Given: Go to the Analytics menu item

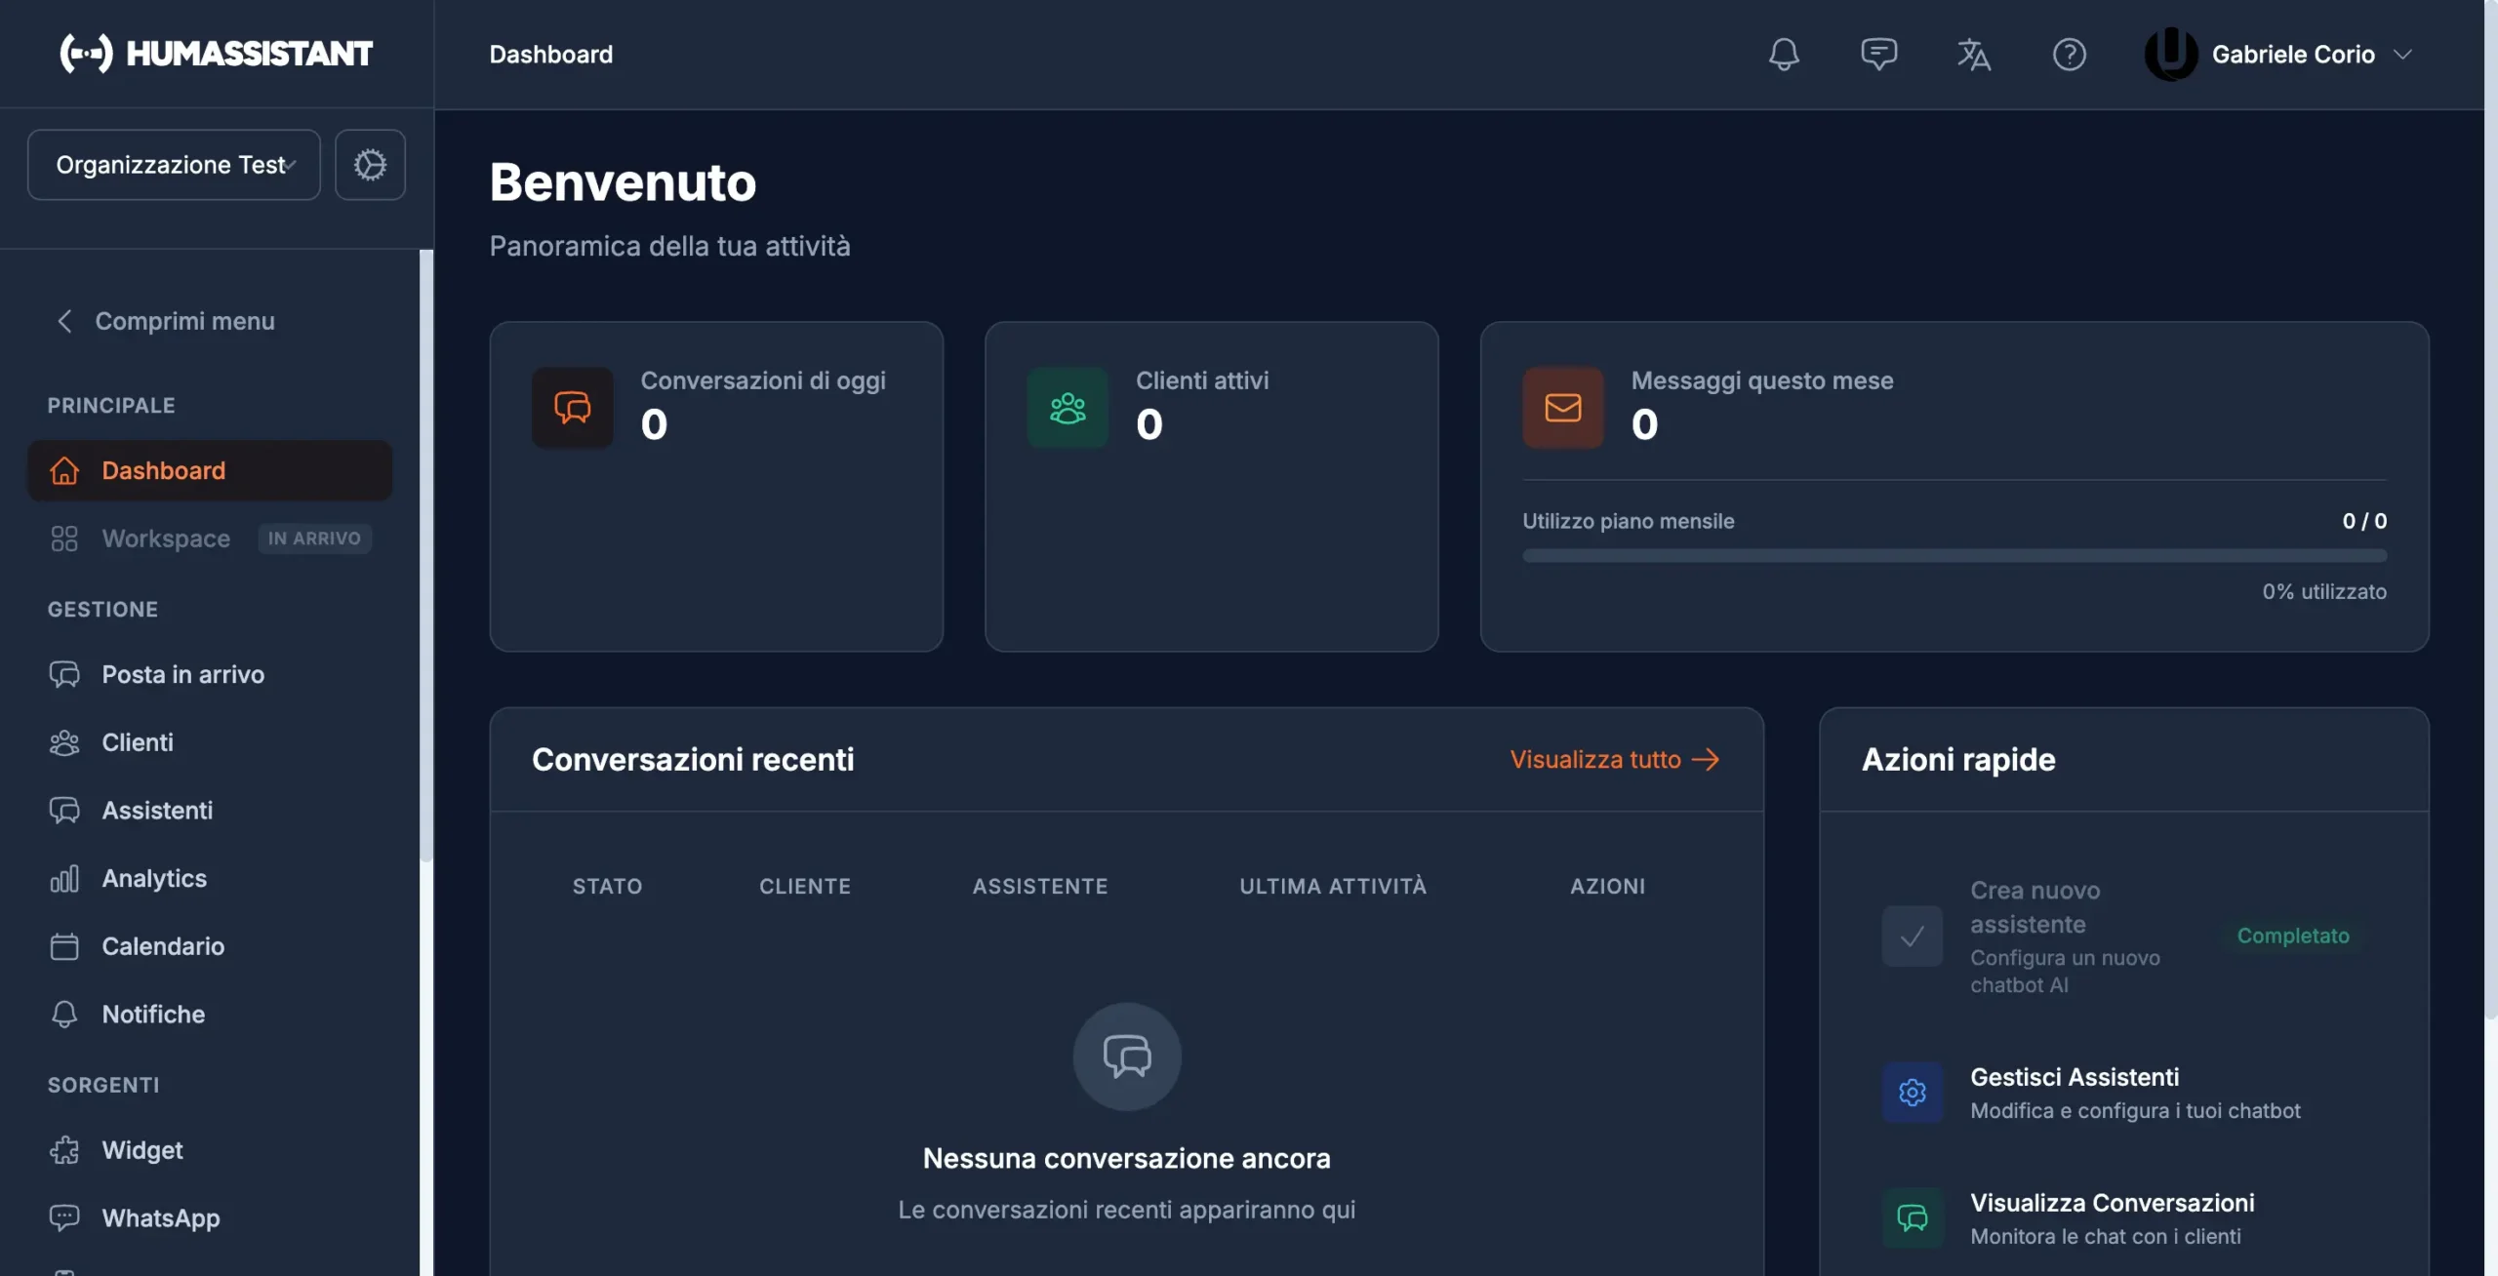Looking at the screenshot, I should click(154, 878).
